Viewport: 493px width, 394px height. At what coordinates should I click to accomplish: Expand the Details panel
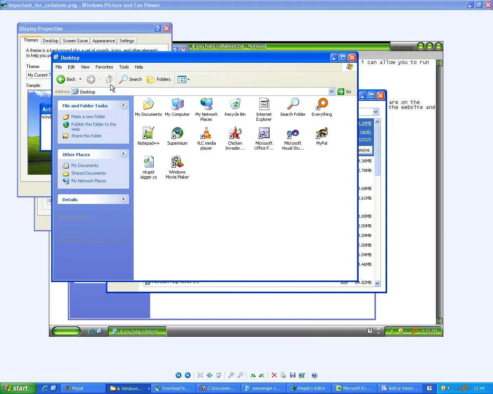click(123, 199)
